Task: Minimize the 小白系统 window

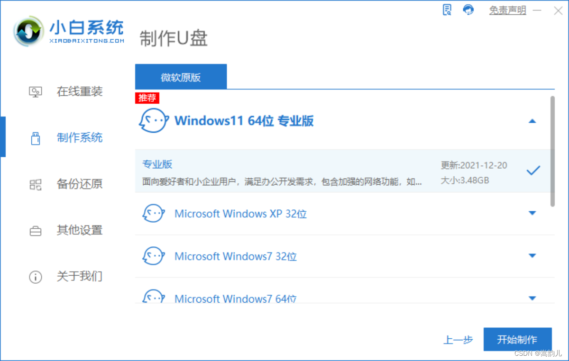Action: tap(537, 10)
